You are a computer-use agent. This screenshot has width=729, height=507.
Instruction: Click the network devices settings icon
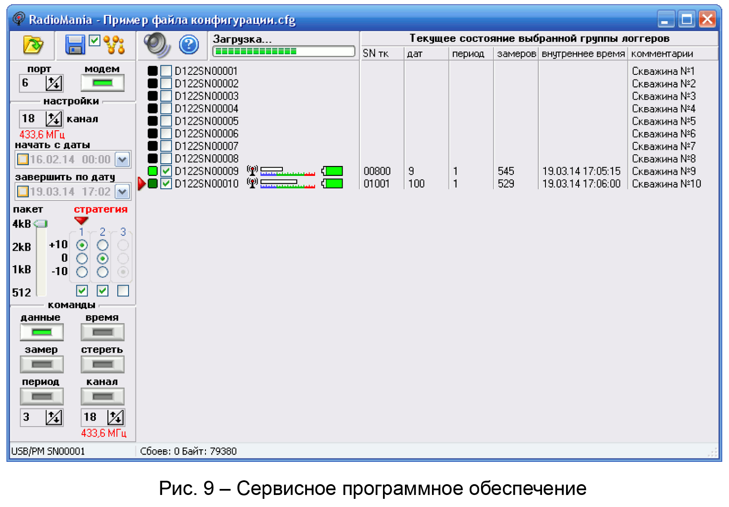(115, 45)
